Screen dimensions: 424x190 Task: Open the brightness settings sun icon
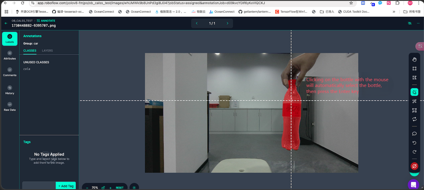[134, 188]
